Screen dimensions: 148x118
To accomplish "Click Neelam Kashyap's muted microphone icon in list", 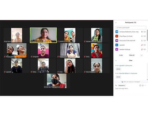I will tap(142, 49).
